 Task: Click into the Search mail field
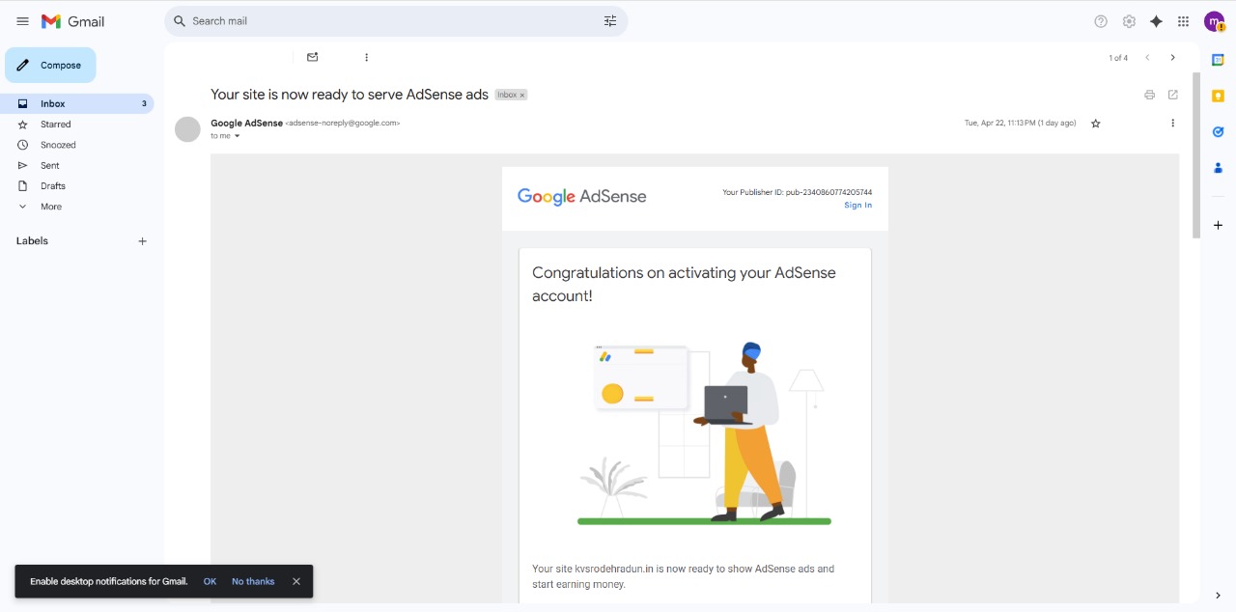396,21
